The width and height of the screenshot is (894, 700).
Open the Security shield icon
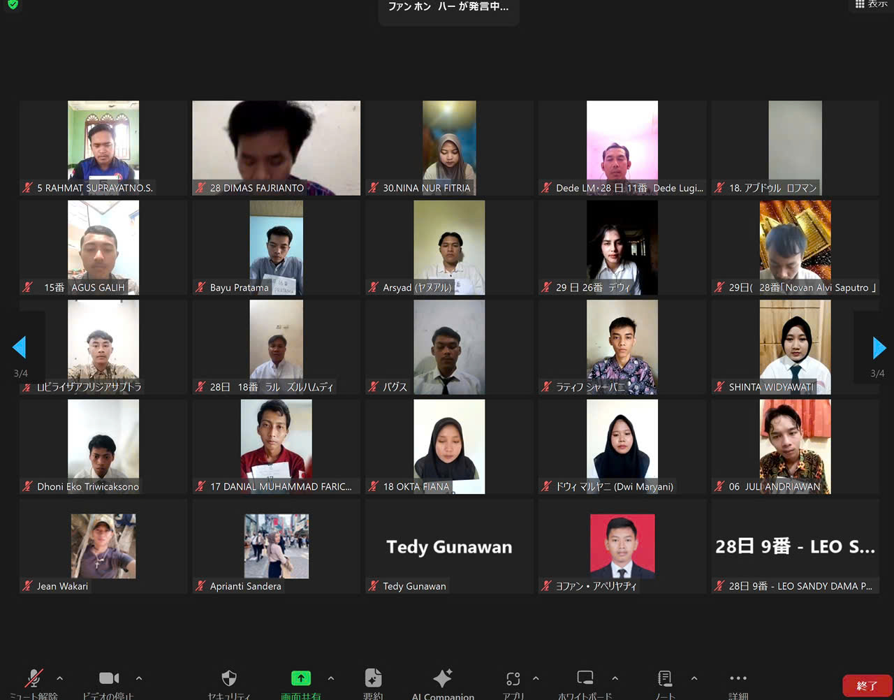click(x=229, y=678)
